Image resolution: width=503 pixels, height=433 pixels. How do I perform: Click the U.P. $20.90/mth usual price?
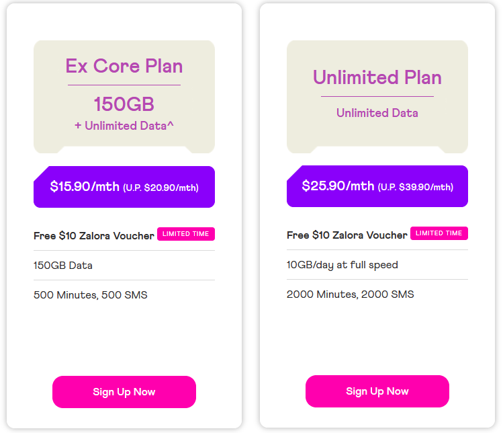coord(161,188)
